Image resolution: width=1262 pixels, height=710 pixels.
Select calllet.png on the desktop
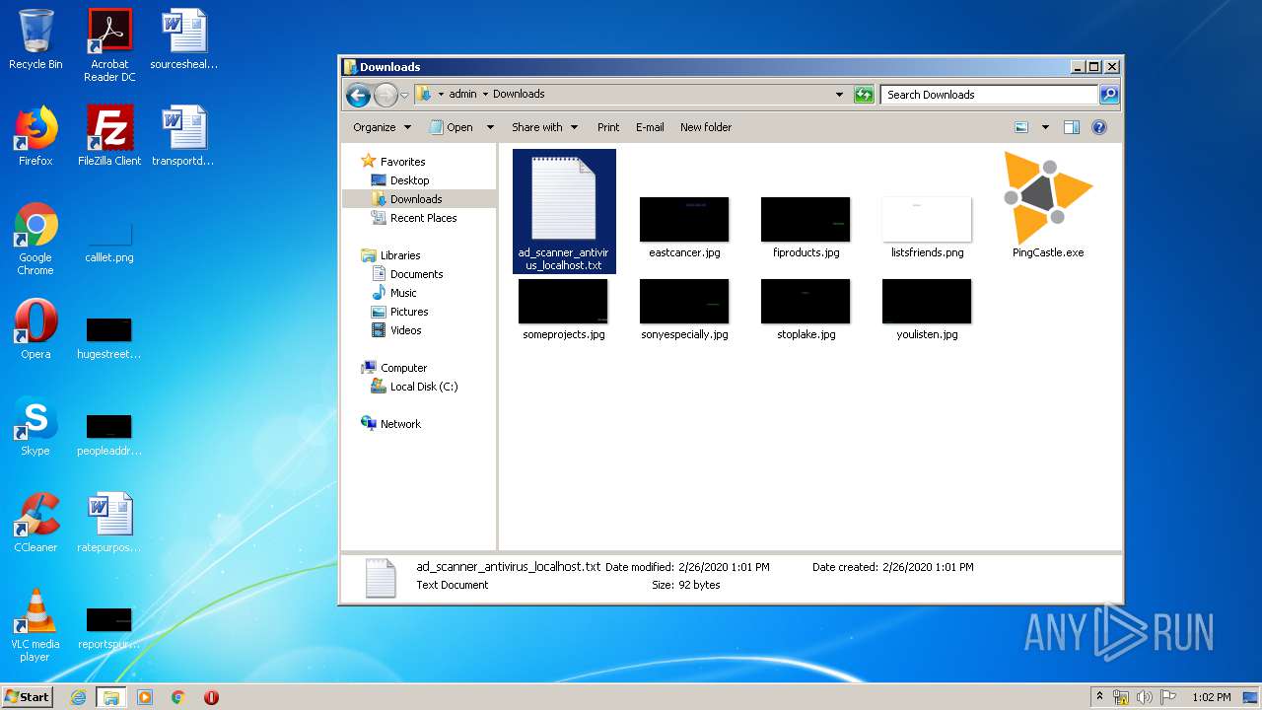[x=109, y=243]
